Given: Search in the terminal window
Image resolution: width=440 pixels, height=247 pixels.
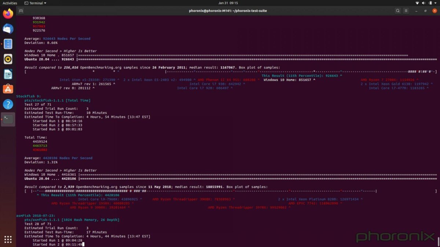Looking at the screenshot, I should 398,11.
